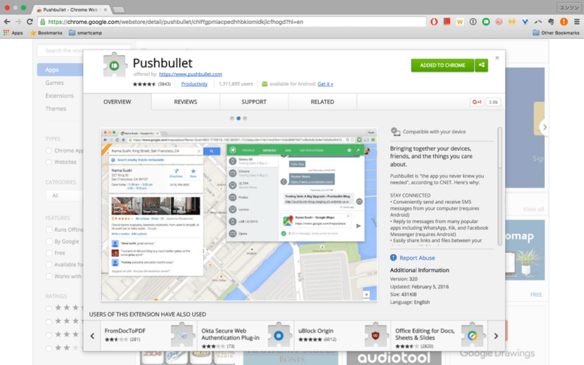Screen dimensions: 584x365
Task: Select the Chrome Apps type radio
Action: pos(49,151)
